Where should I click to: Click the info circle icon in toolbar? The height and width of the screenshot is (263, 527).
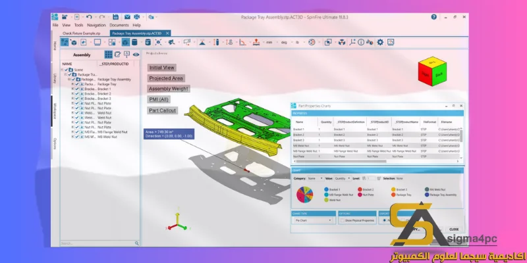point(361,42)
